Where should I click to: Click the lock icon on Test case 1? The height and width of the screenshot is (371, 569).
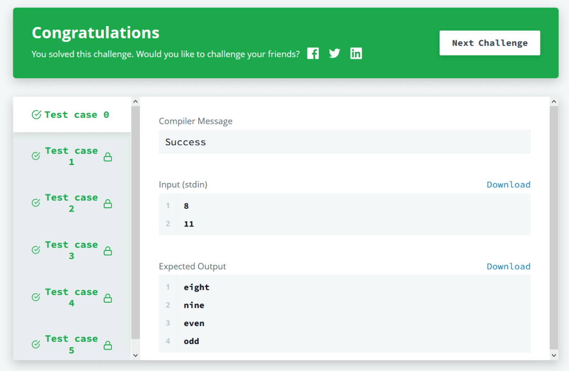click(x=108, y=157)
